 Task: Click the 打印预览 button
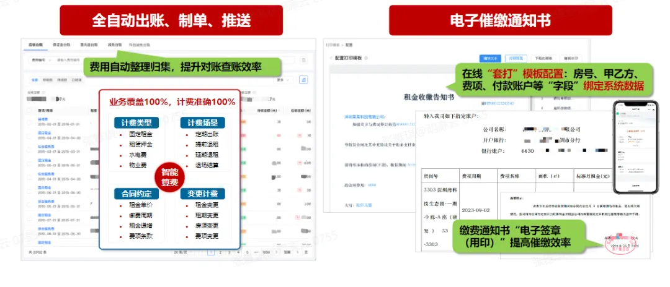tap(516, 58)
